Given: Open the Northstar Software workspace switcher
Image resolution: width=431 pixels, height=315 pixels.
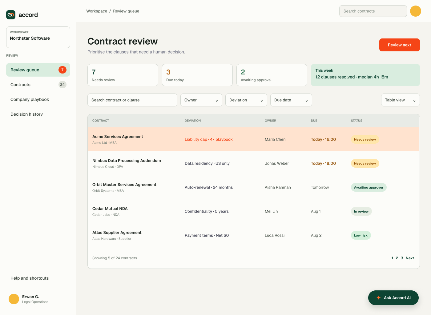Looking at the screenshot, I should point(38,37).
